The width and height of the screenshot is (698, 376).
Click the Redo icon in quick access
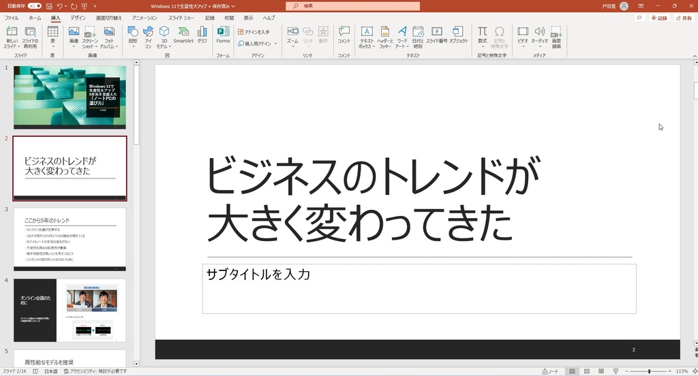click(x=74, y=6)
